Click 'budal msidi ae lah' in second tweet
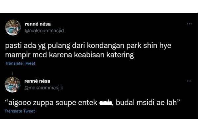 coord(146,103)
